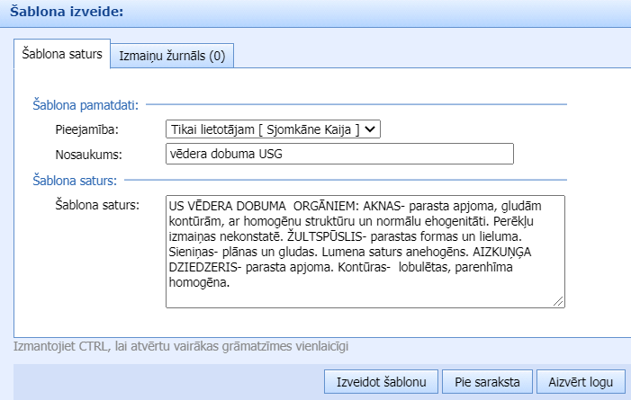The height and width of the screenshot is (400, 631).
Task: Expand the Pieejamība dropdown list
Action: coord(274,129)
